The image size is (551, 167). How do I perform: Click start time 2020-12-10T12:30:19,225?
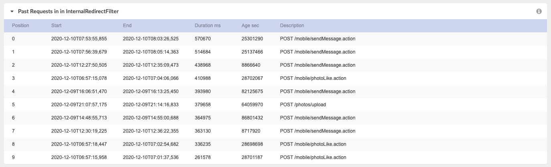pyautogui.click(x=79, y=131)
